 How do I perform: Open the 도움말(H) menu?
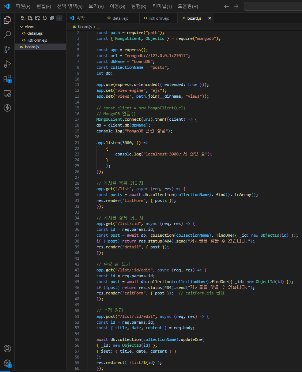(188, 7)
